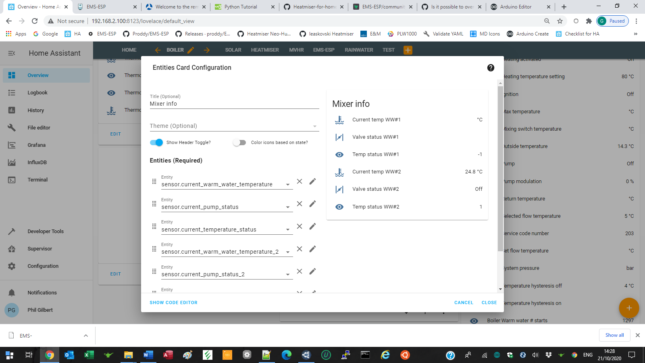This screenshot has height=363, width=645.
Task: Open Terminal from the sidebar
Action: coord(46,179)
